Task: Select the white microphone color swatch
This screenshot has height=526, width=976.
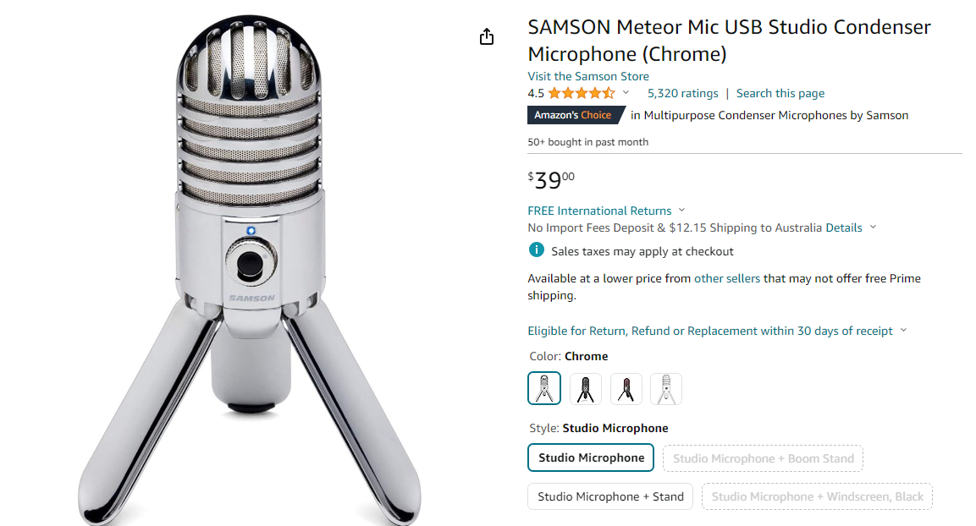Action: [x=666, y=389]
